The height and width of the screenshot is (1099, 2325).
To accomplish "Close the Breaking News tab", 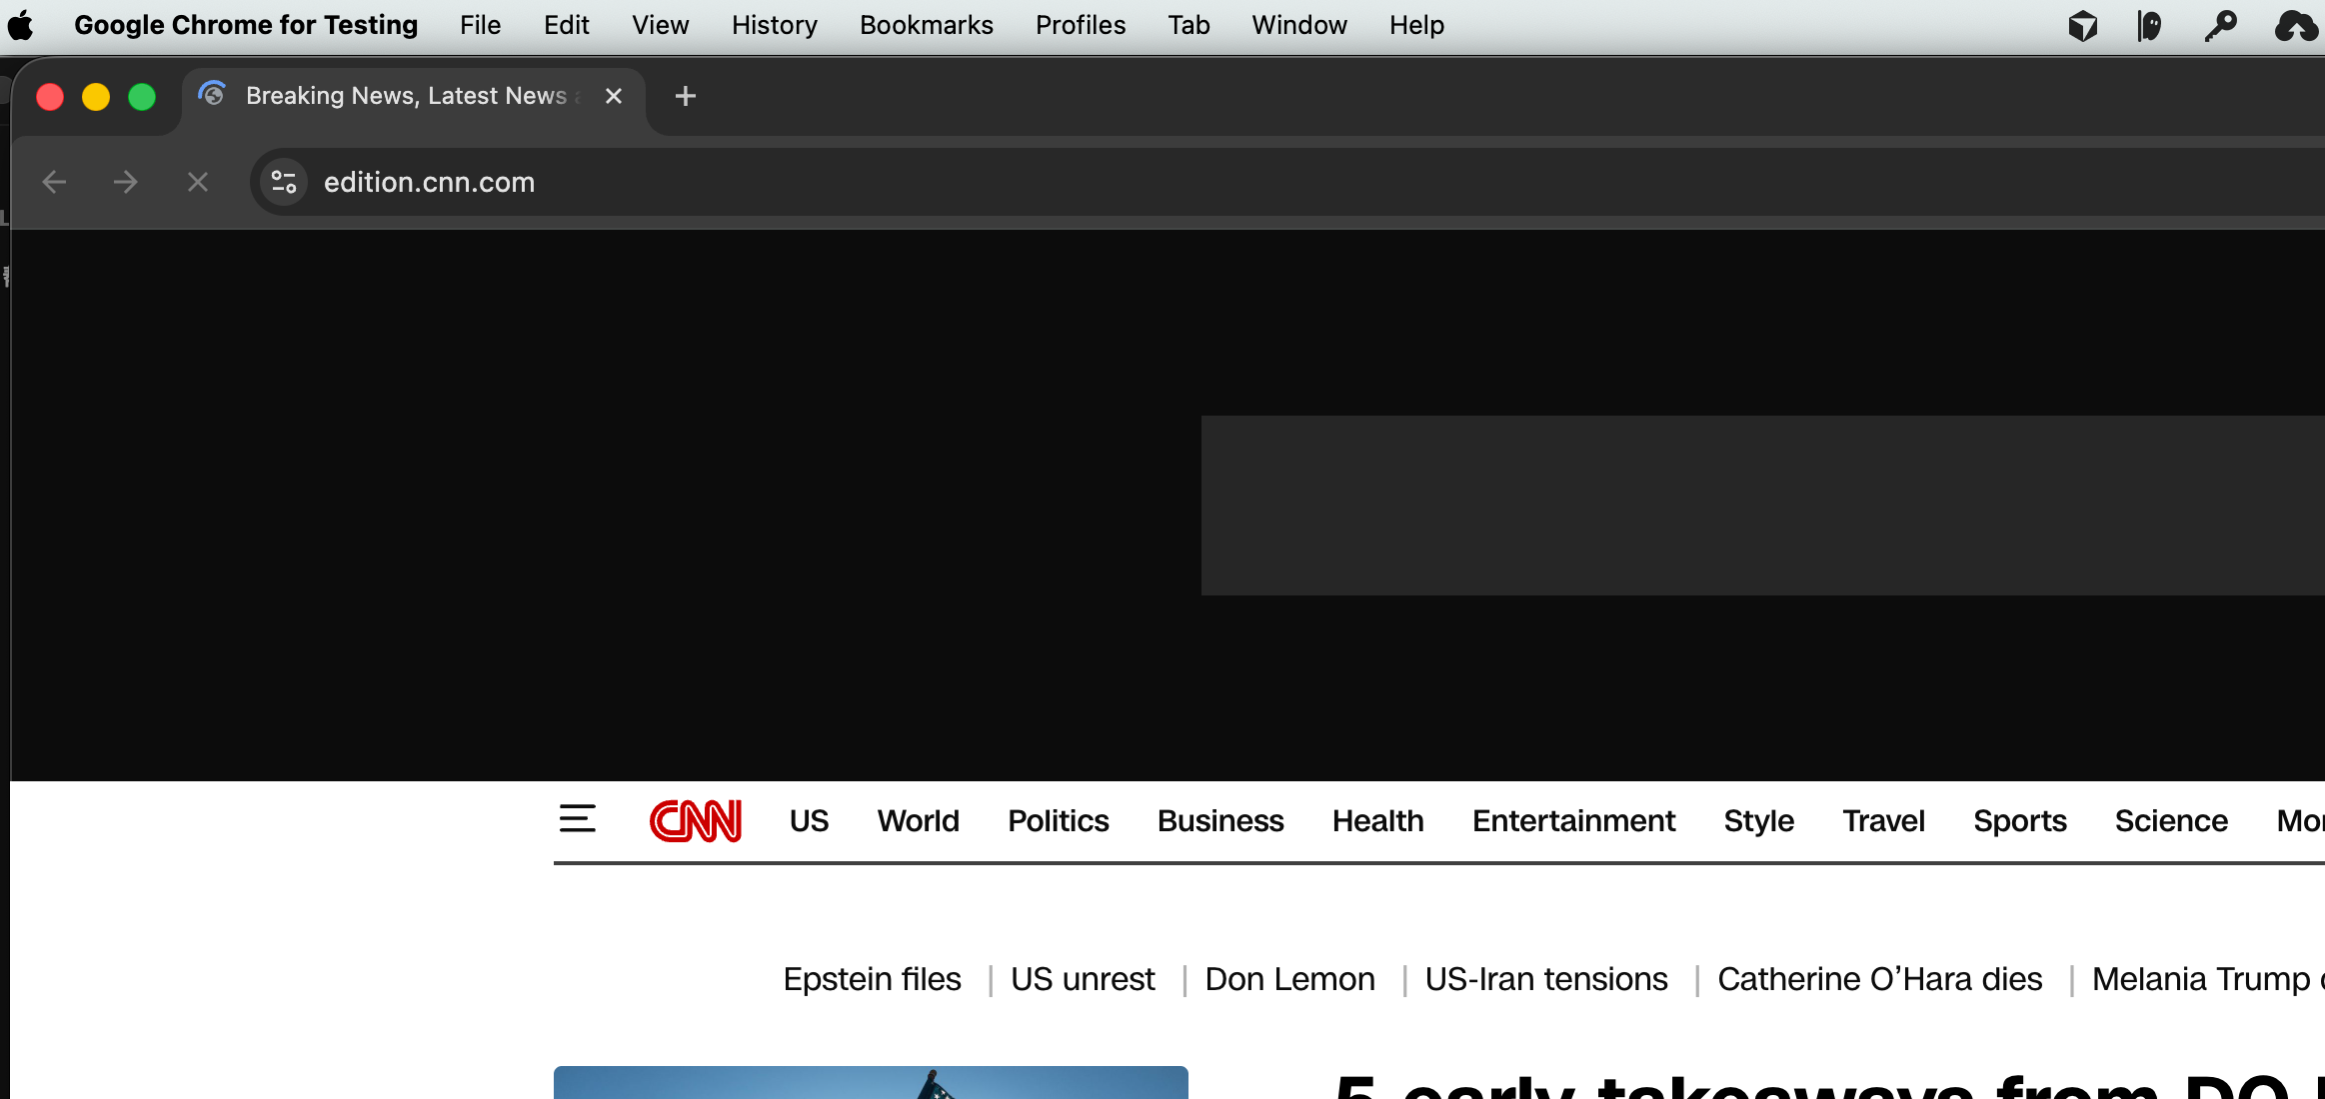I will tap(614, 96).
